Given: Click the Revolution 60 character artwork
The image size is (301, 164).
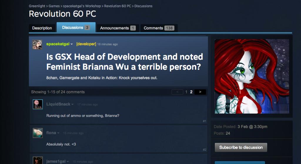Looking at the screenshot, I should pyautogui.click(x=252, y=76).
